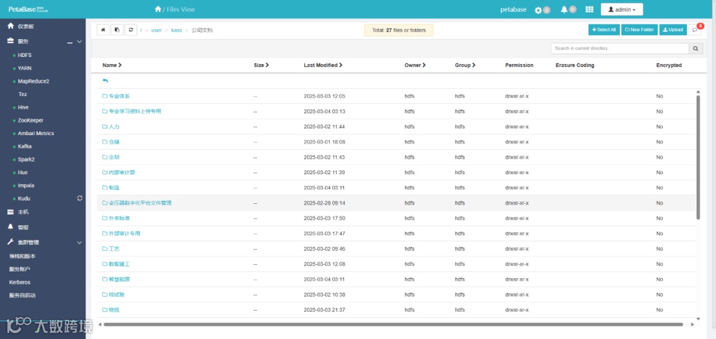Image resolution: width=716 pixels, height=339 pixels.
Task: Open 服务自启动 item in sidebar
Action: pos(23,295)
